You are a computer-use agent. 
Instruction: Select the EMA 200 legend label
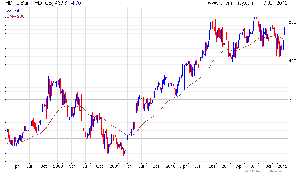[x=16, y=16]
